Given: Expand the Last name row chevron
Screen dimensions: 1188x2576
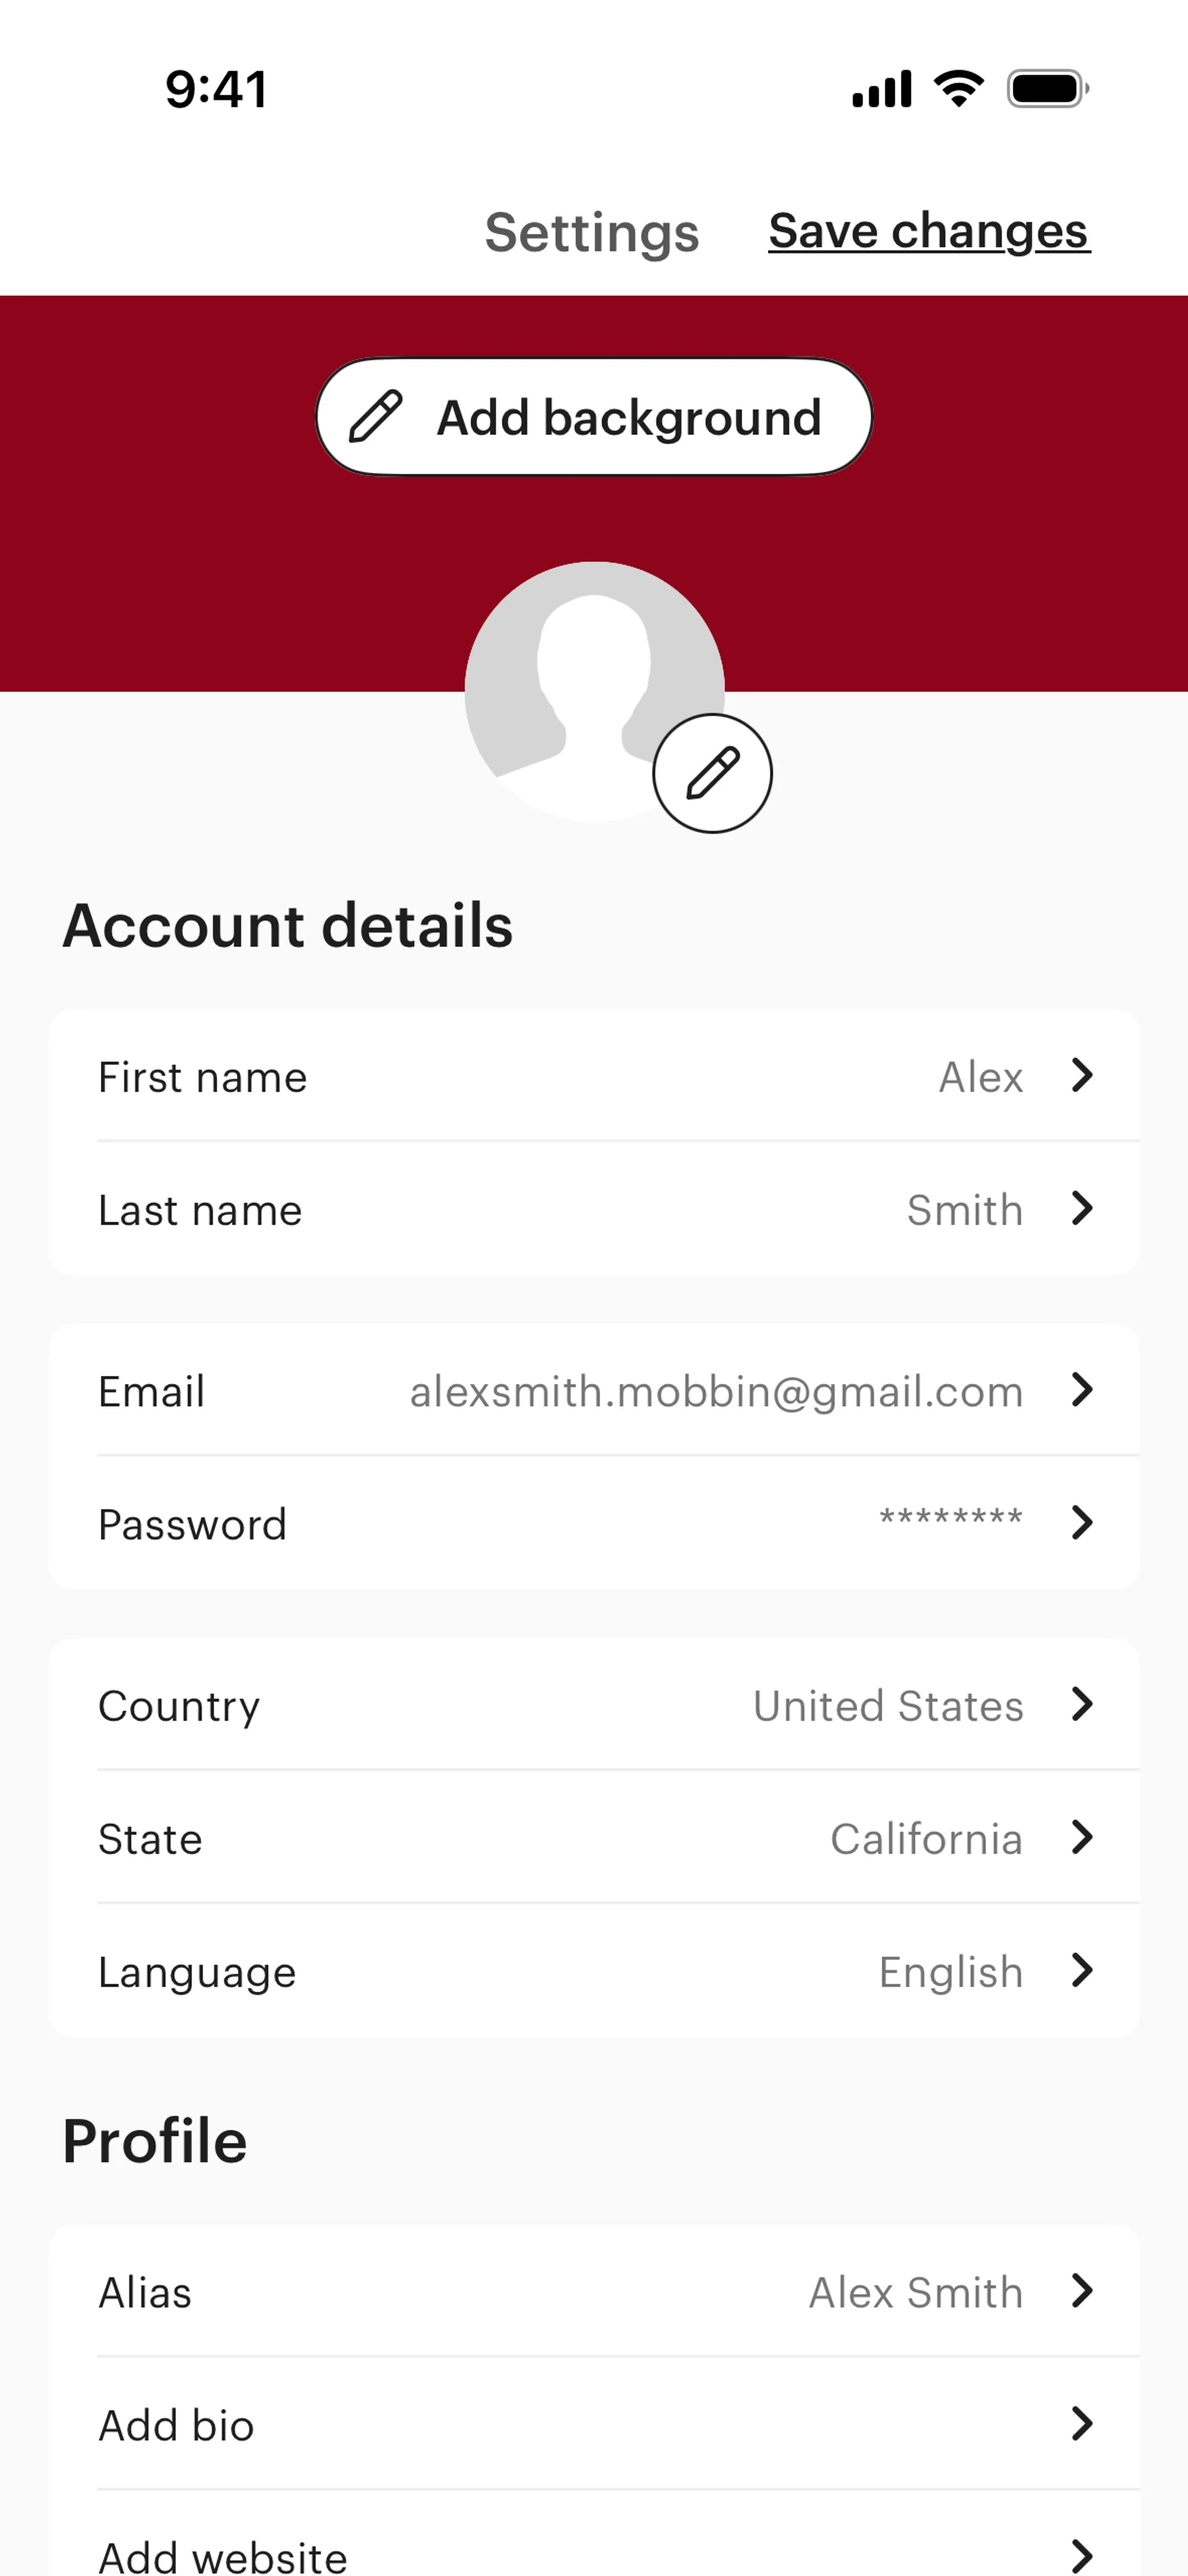Looking at the screenshot, I should click(1081, 1209).
